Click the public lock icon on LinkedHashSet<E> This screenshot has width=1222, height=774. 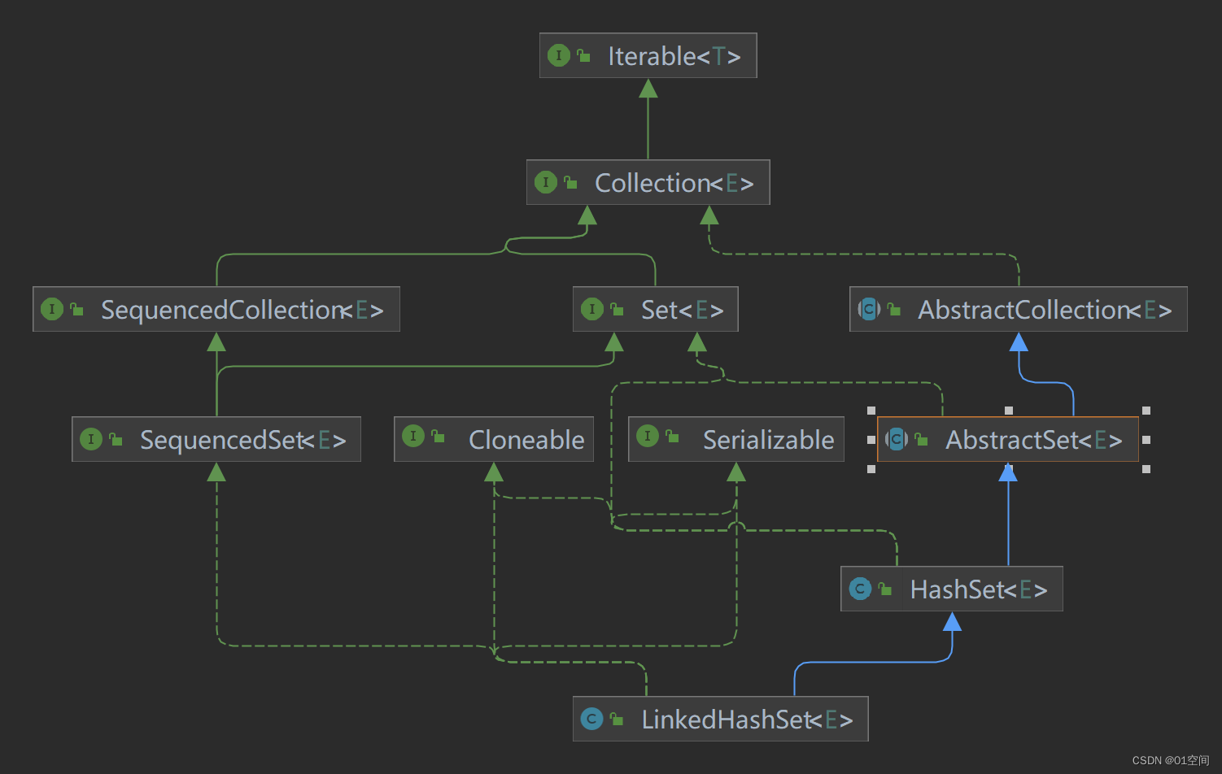coord(617,719)
